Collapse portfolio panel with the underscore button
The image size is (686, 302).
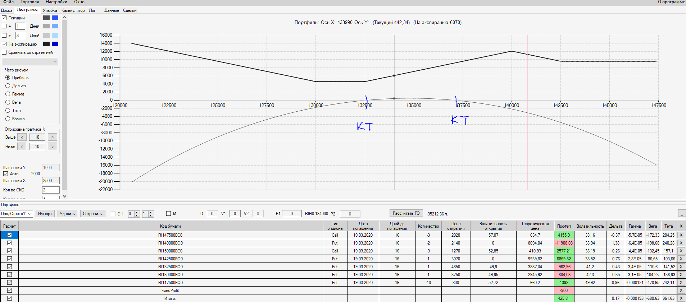(682, 213)
